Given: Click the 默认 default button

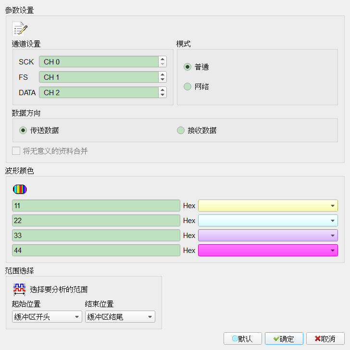Looking at the screenshot, I should pyautogui.click(x=243, y=338).
